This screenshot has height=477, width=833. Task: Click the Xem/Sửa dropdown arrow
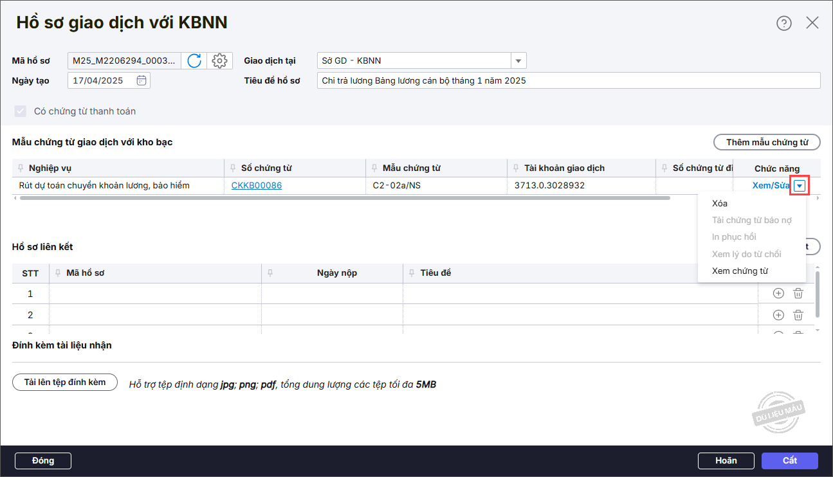click(x=800, y=186)
